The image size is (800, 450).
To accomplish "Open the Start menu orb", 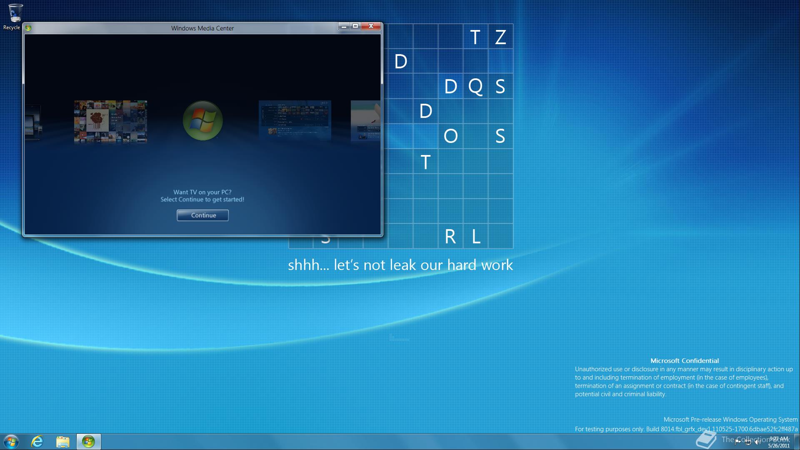I will pos(11,442).
